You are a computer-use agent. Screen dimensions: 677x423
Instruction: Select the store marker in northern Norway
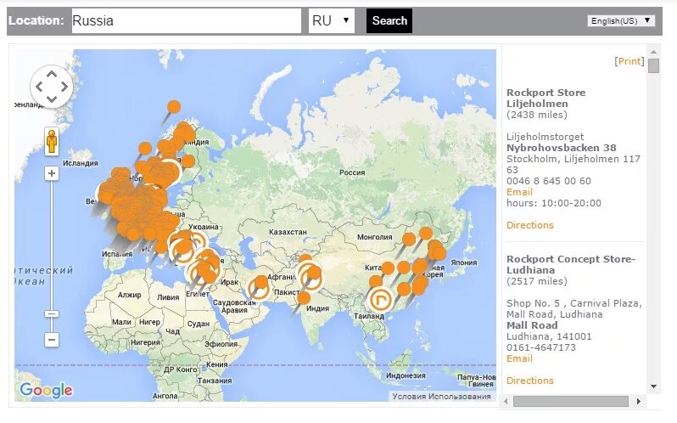pyautogui.click(x=174, y=107)
